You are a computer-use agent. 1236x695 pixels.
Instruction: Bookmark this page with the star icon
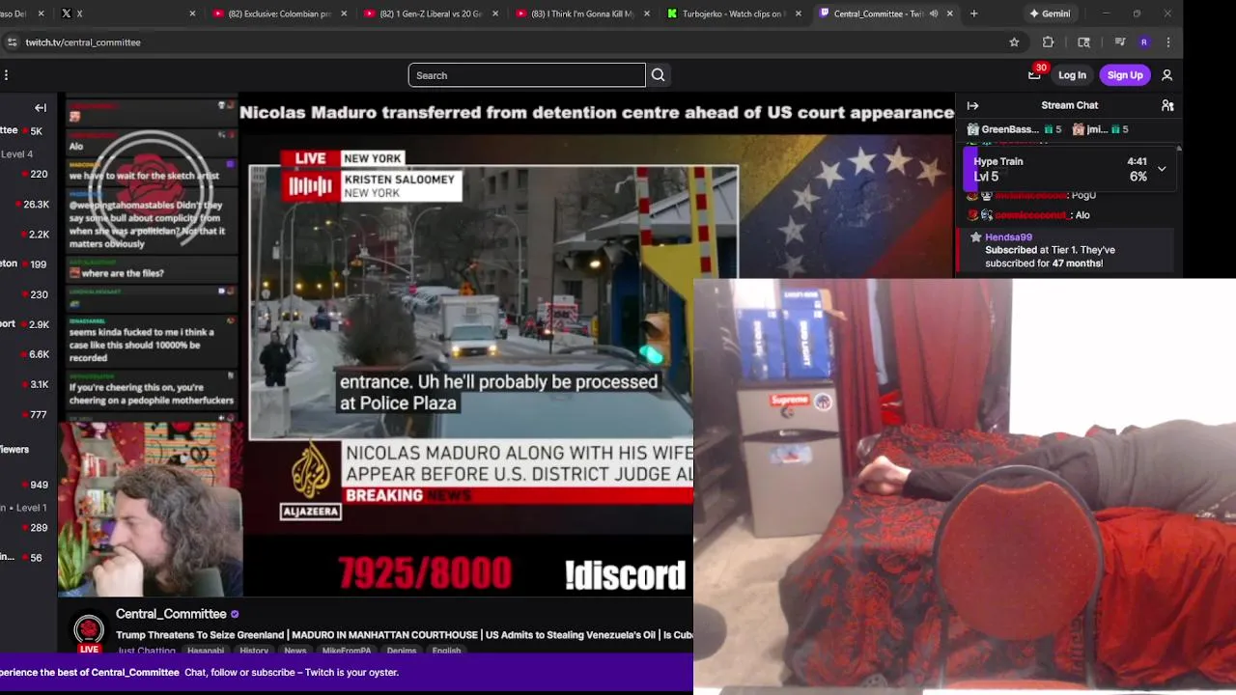[x=1014, y=42]
